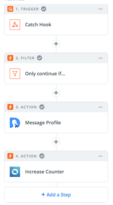
Task: Click the checkmark status on 3. Action
Action: pos(42,107)
